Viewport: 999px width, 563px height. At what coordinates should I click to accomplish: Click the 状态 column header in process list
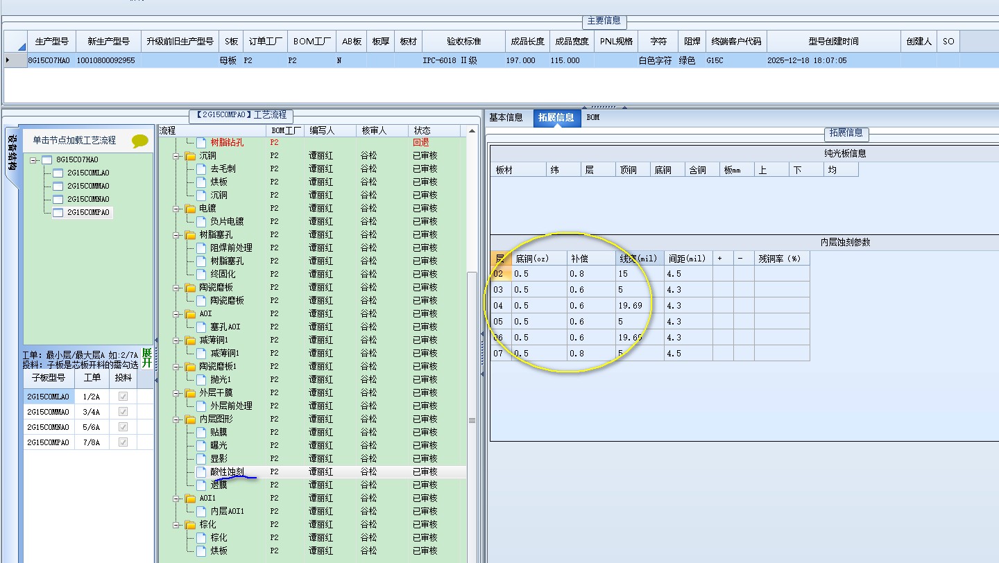[x=436, y=130]
